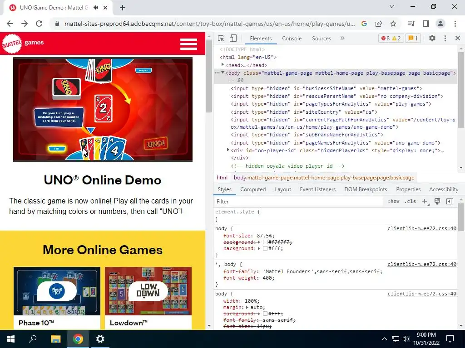
Task: Open the tab search chevron
Action: 392,6
